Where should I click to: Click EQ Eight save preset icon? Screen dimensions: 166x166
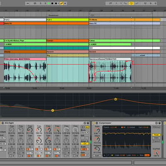tap(88, 123)
